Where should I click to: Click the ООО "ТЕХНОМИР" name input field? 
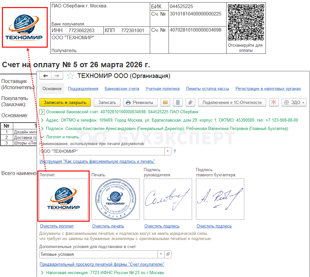[102, 151]
